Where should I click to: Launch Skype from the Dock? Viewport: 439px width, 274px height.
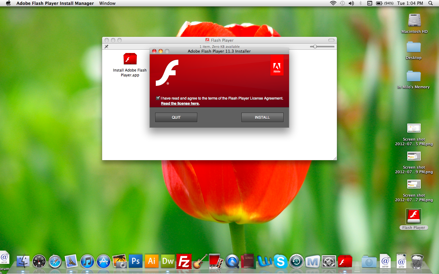pos(280,262)
